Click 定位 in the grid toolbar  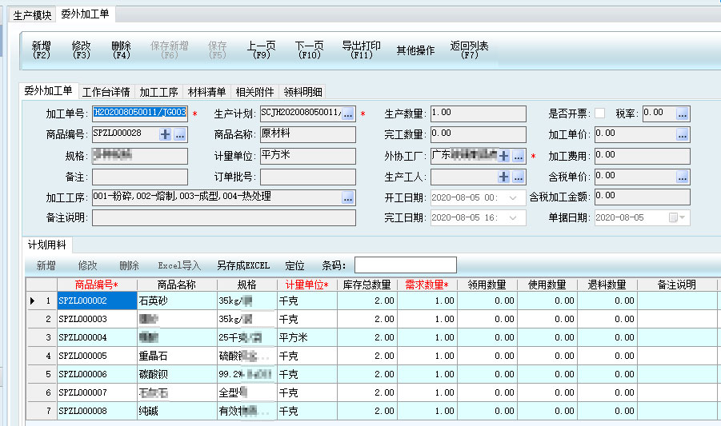(294, 265)
